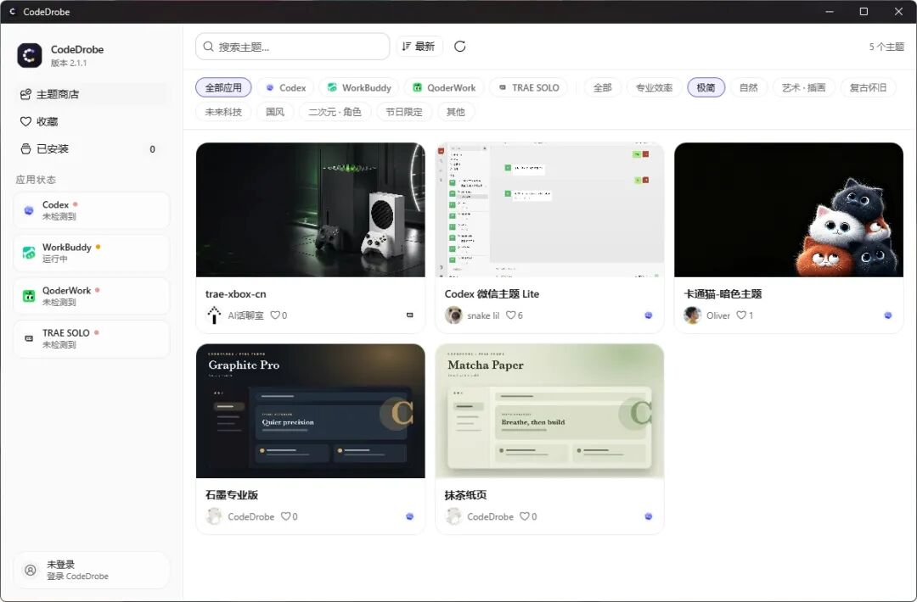The width and height of the screenshot is (917, 602).
Task: Filter themes by WorkBuddy app
Action: [359, 87]
